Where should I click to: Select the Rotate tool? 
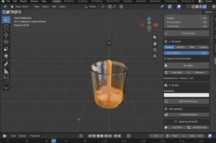coord(6,42)
